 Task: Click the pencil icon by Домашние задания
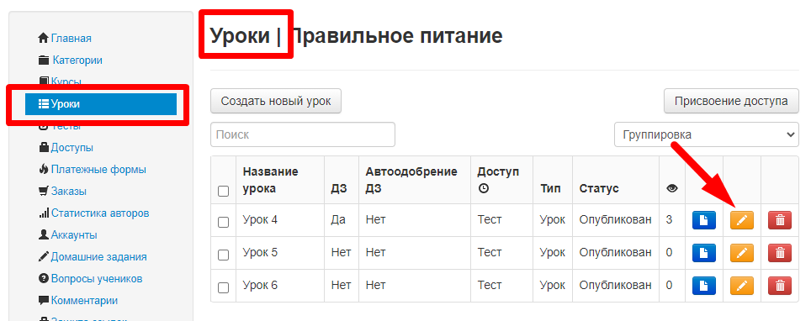coord(44,256)
